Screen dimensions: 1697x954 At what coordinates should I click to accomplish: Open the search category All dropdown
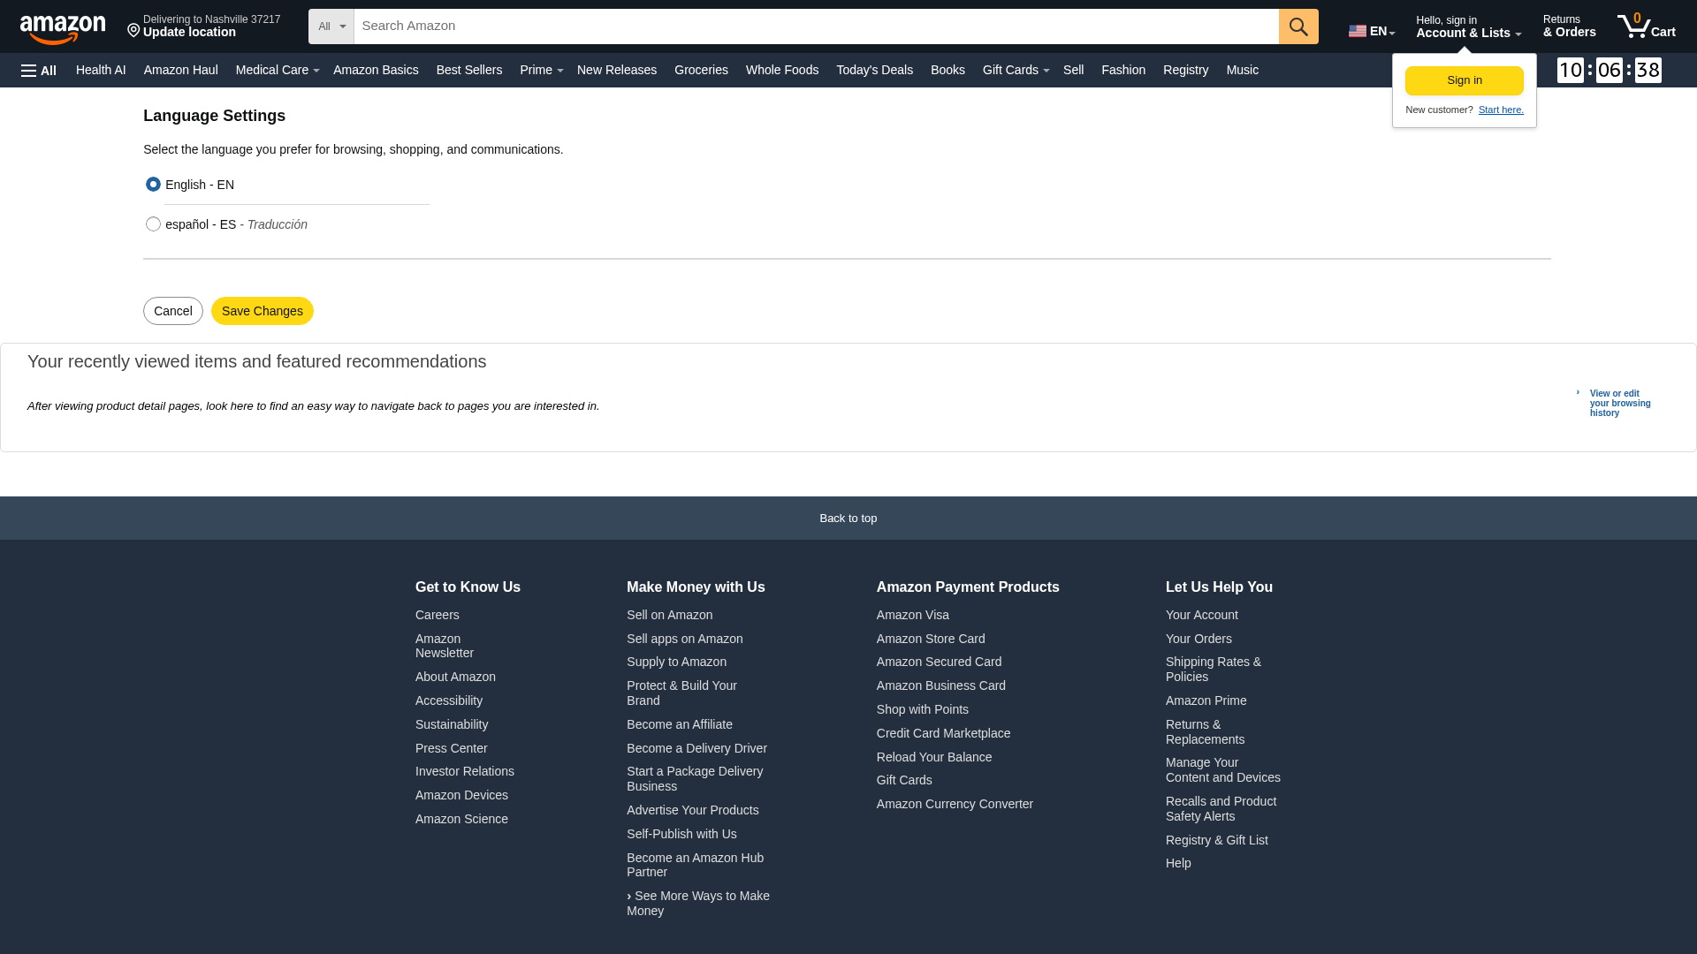point(331,26)
